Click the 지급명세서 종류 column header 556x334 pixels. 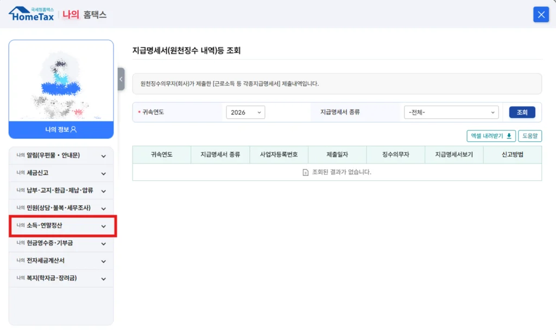tap(220, 155)
